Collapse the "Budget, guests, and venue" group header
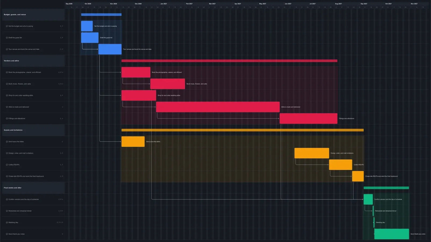 tap(33, 15)
